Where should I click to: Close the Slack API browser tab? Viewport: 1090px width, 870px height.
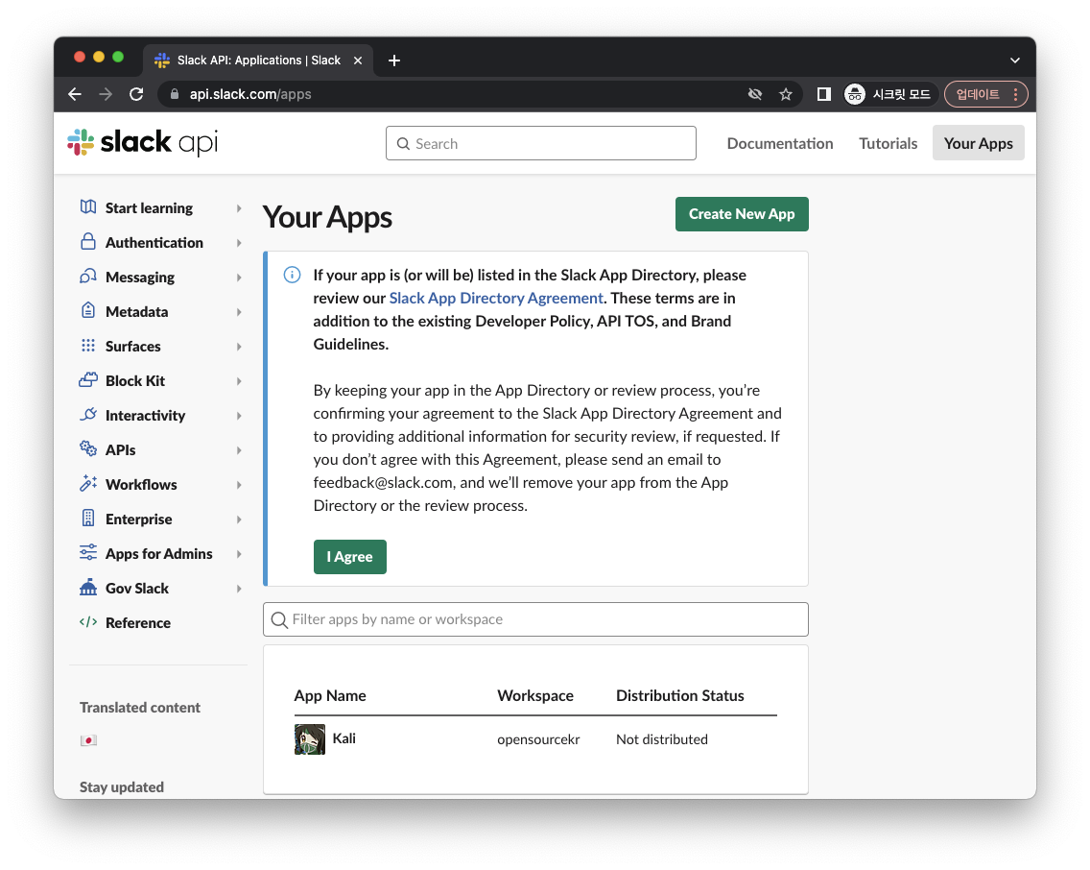point(357,60)
